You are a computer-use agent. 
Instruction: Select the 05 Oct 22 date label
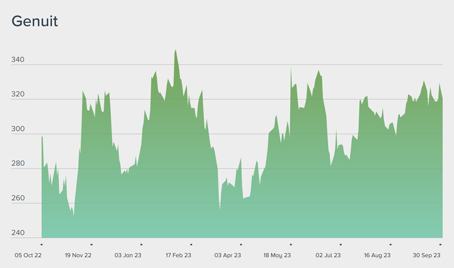(29, 255)
